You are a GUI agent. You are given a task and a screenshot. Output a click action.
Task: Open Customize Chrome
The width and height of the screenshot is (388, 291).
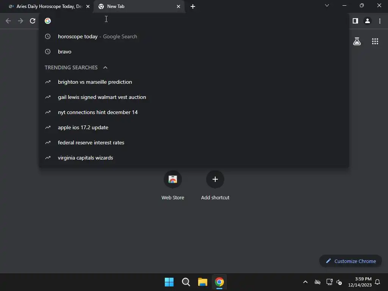(350, 261)
